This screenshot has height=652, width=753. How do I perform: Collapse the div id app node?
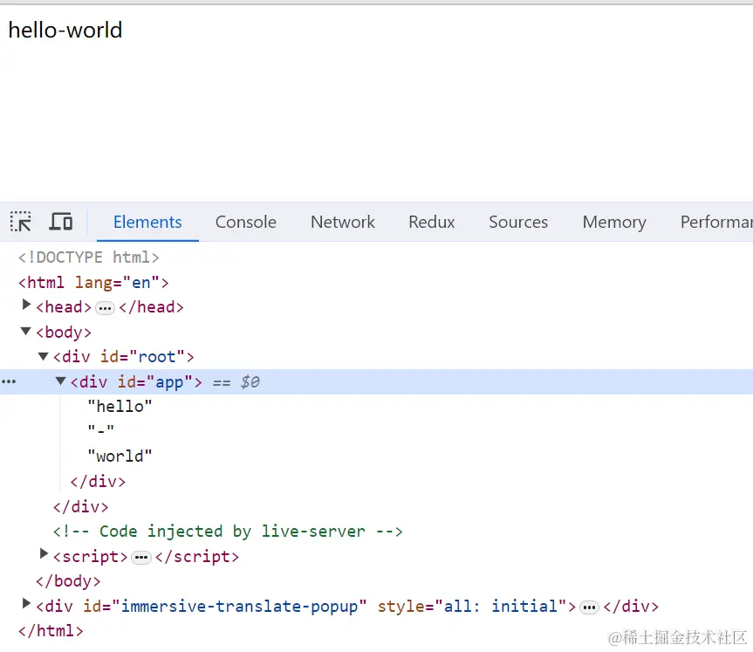tap(60, 381)
